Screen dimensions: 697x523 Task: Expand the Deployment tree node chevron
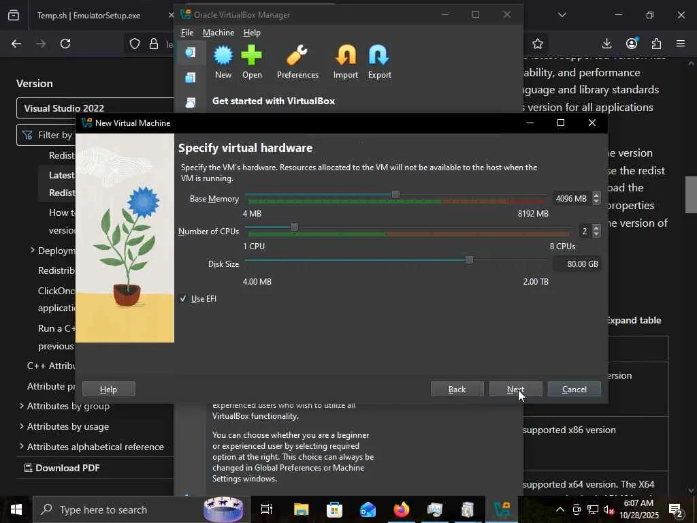pos(33,250)
